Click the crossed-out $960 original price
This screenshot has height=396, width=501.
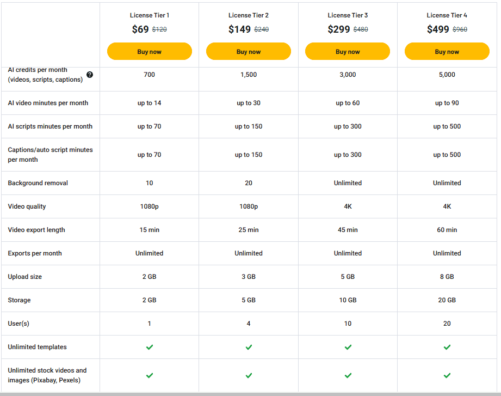tap(460, 30)
